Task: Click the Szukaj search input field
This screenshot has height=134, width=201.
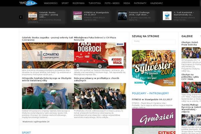Action: coord(154,42)
